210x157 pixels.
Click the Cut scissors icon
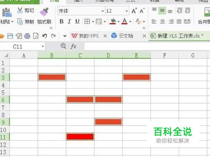[x=20, y=10]
